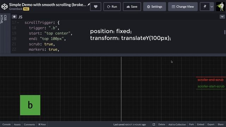The height and width of the screenshot is (127, 226).
Task: Export the pen
Action: click(211, 125)
